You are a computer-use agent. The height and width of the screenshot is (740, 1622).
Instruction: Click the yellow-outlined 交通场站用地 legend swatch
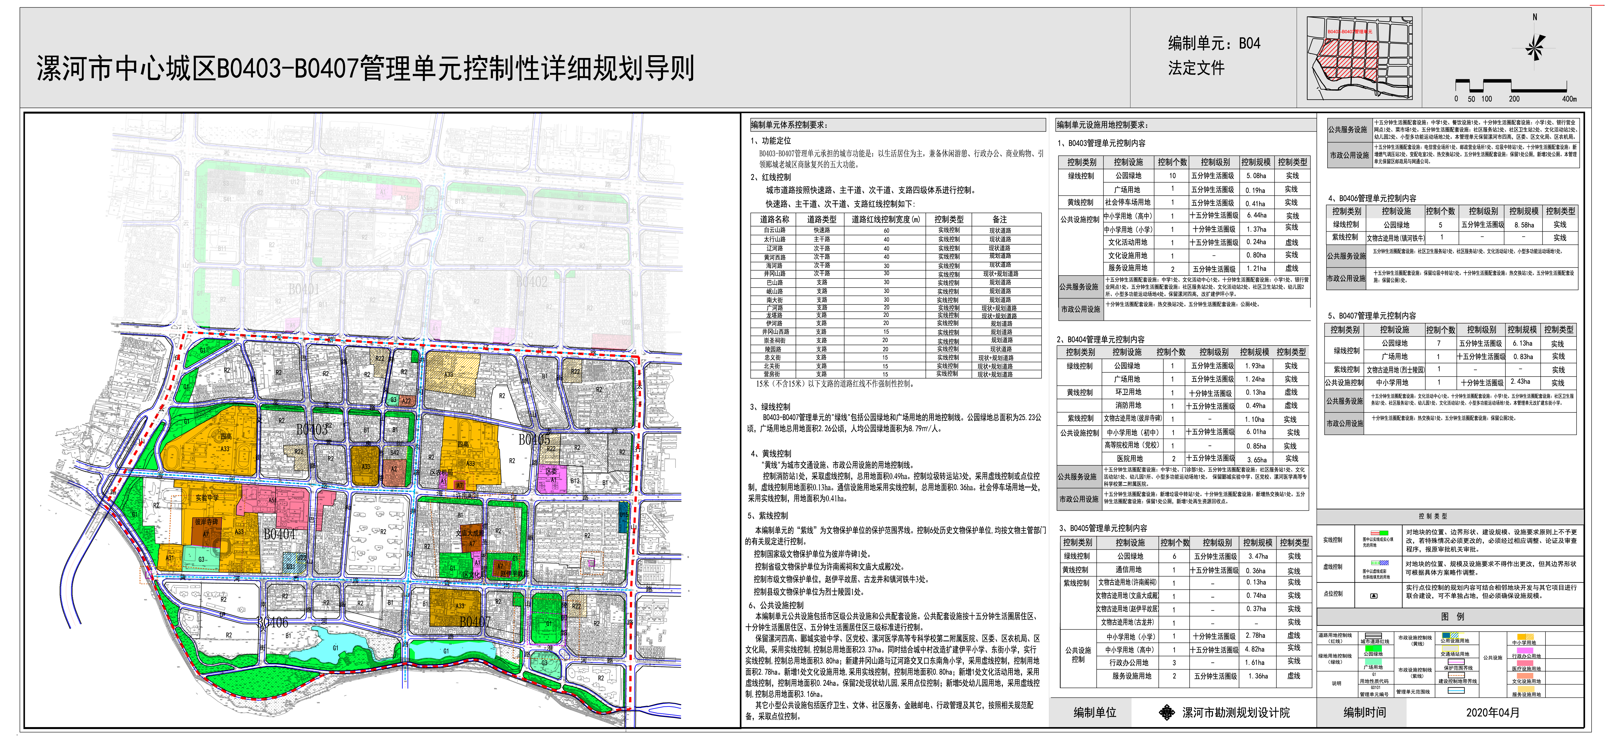coord(1451,648)
